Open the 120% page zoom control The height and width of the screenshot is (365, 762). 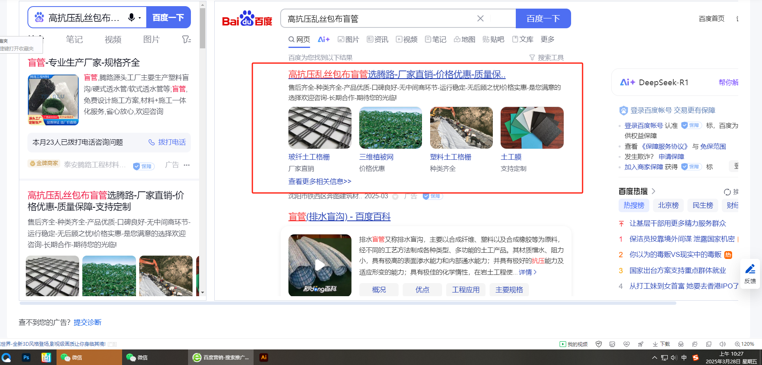(744, 344)
